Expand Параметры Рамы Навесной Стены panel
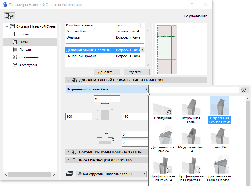251x186 pixels. pos(68,152)
